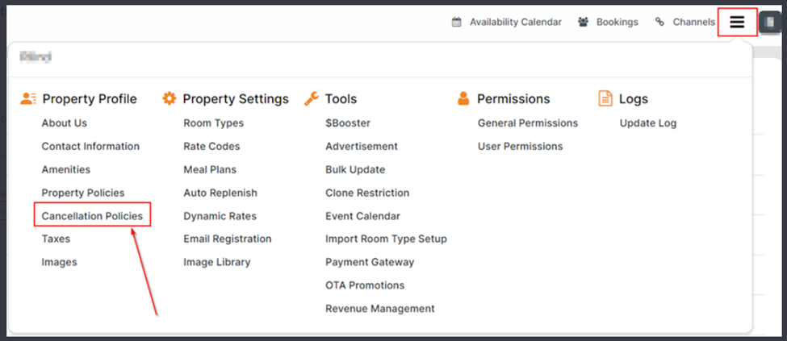
Task: Click the Availability Calendar icon
Action: [457, 22]
